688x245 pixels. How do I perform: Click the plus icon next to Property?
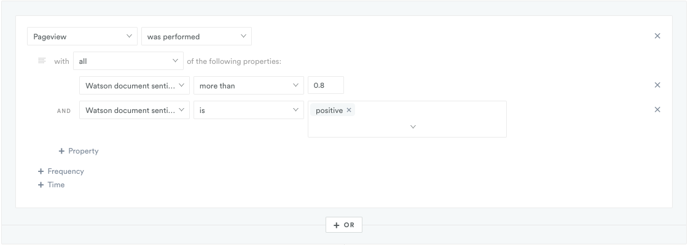pyautogui.click(x=61, y=151)
